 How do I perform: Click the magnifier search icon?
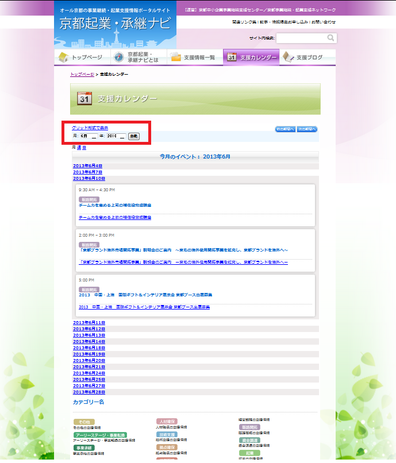331,38
